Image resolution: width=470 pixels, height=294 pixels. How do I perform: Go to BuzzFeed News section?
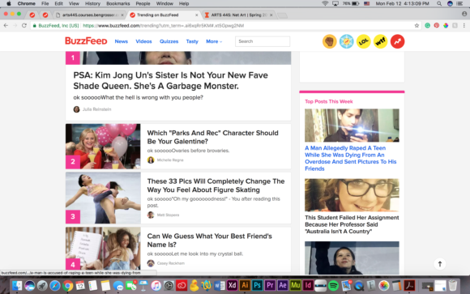click(121, 41)
